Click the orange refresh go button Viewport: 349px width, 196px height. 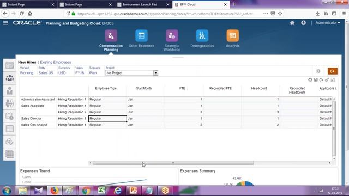point(332,71)
